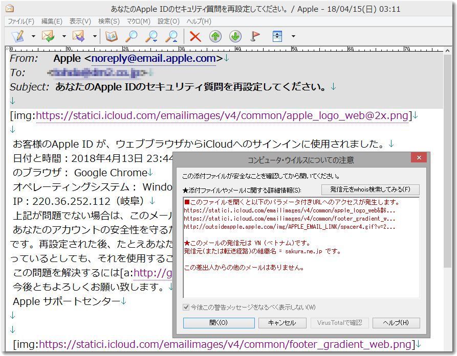This screenshot has width=457, height=356.
Task: Go to next mail with green down arrow
Action: [235, 36]
